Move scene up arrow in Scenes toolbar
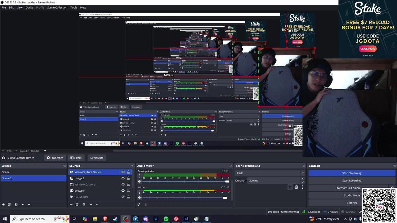The height and width of the screenshot is (223, 397). tap(23, 204)
